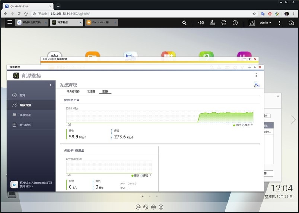Click the network view icon beside 系統資源
This screenshot has height=213, width=299.
[x=256, y=85]
